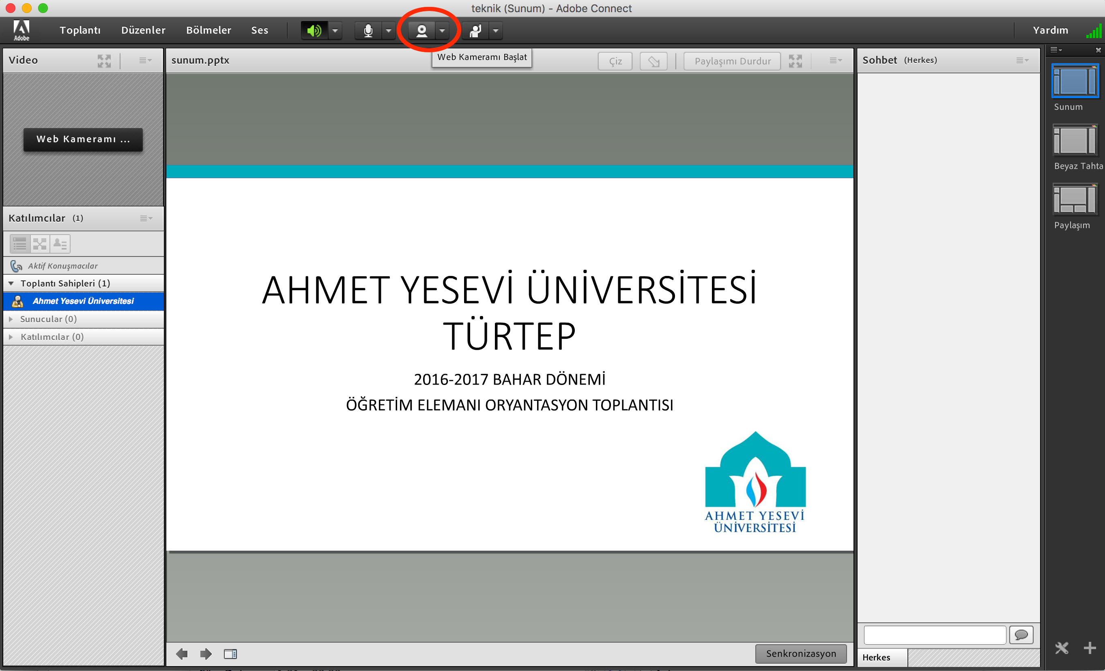Screen dimensions: 1105x671
Task: Add a new layout with plus
Action: tap(1090, 648)
